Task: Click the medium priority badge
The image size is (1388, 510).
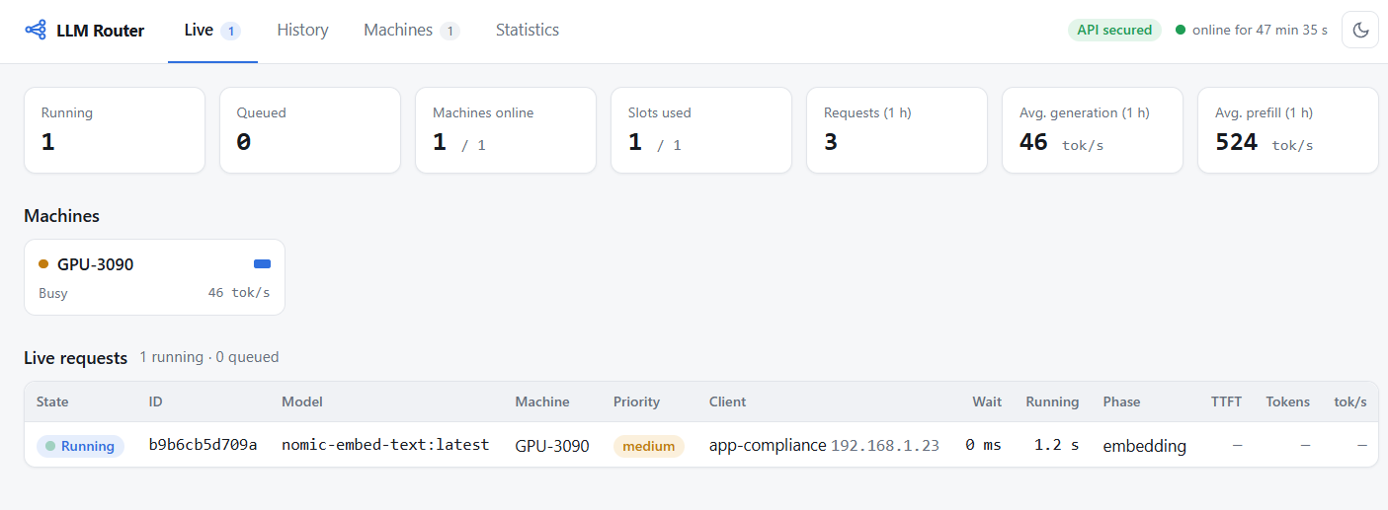Action: click(x=649, y=446)
